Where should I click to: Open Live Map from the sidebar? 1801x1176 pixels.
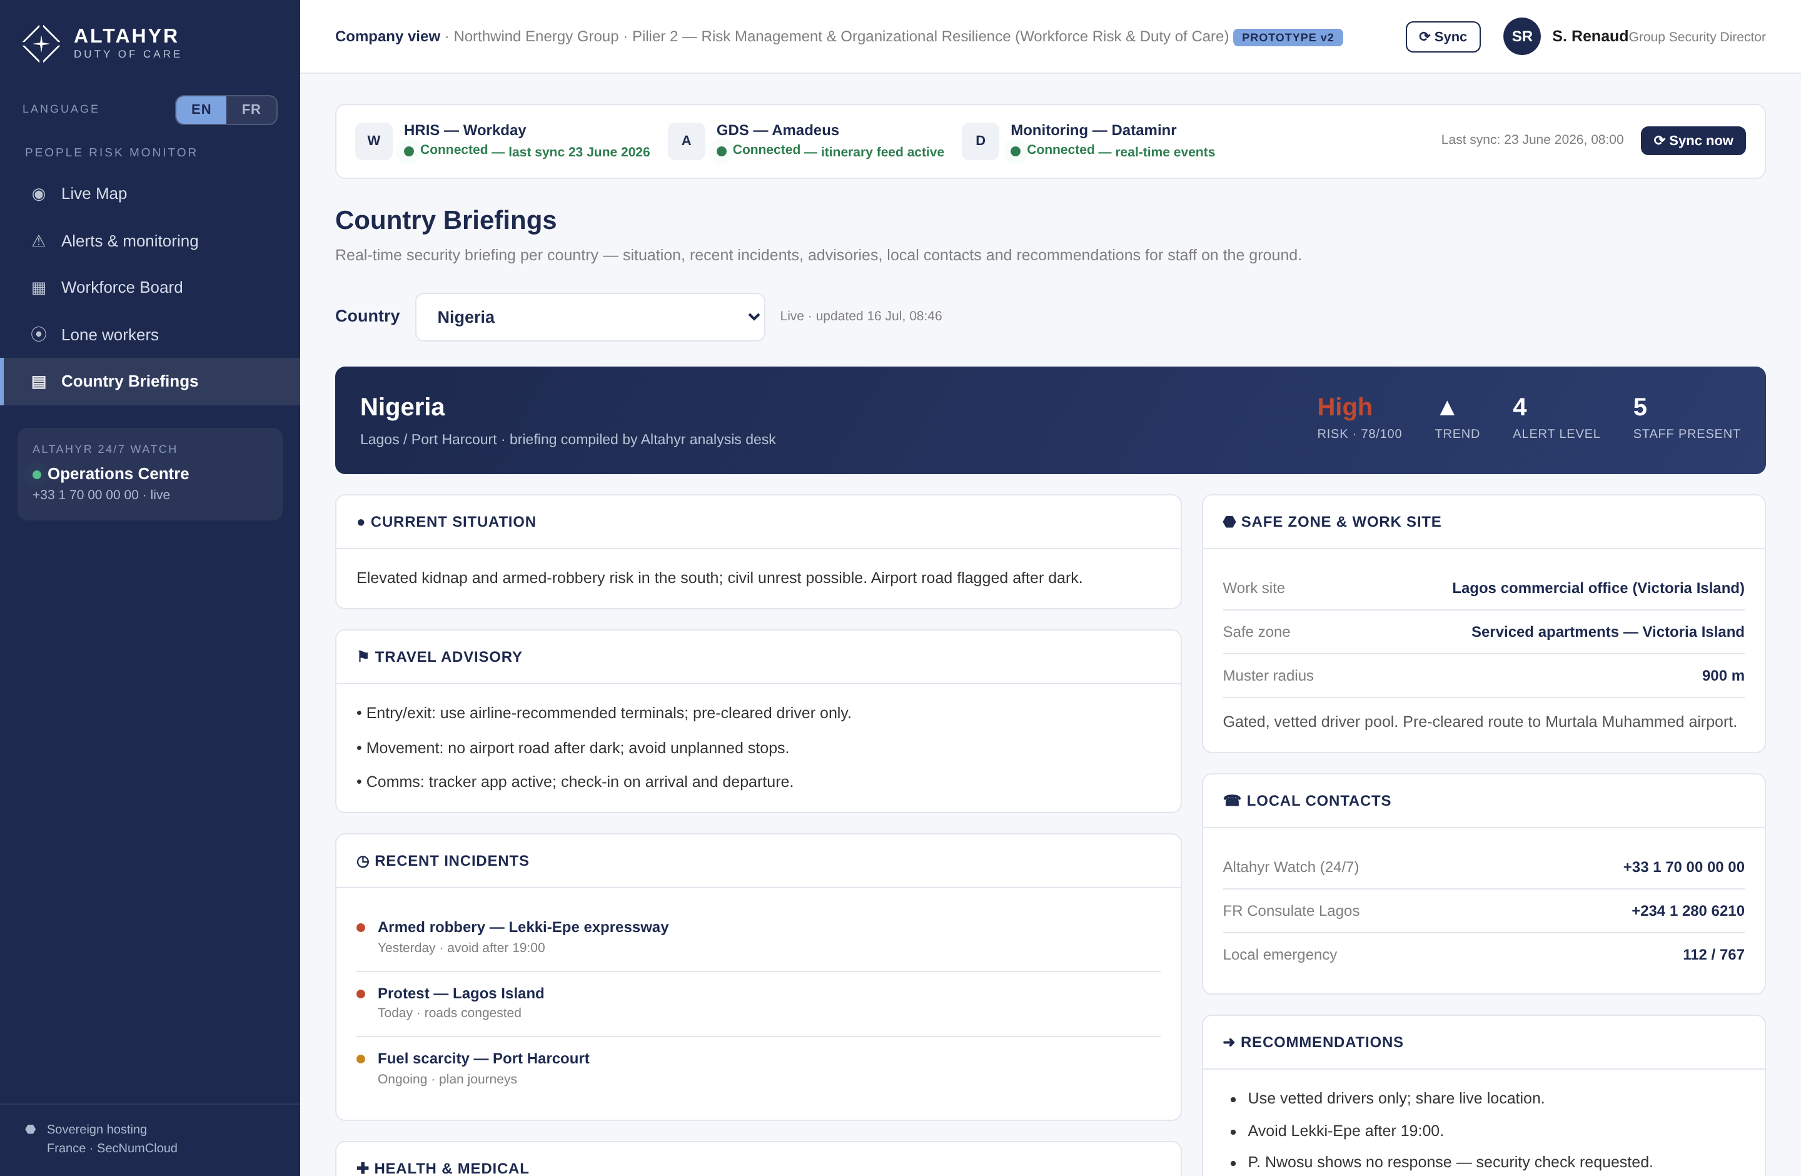pyautogui.click(x=150, y=194)
